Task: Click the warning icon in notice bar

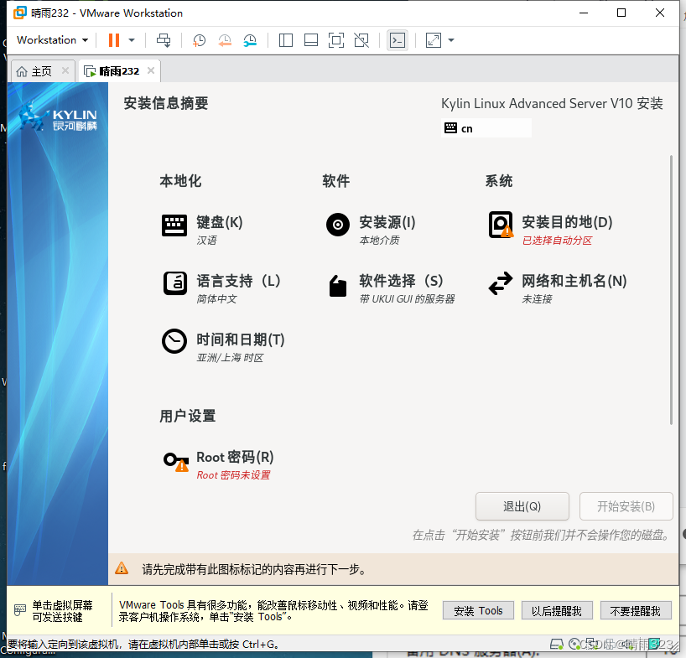Action: (x=122, y=568)
